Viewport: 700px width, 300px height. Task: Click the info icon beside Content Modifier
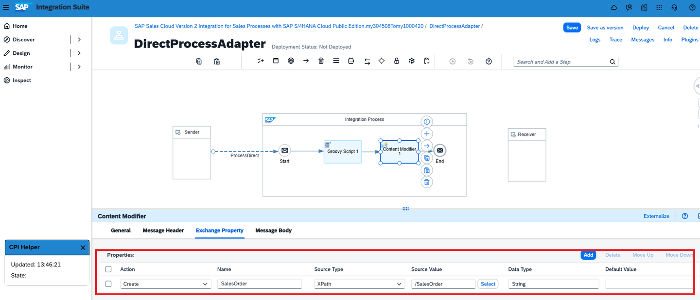427,121
